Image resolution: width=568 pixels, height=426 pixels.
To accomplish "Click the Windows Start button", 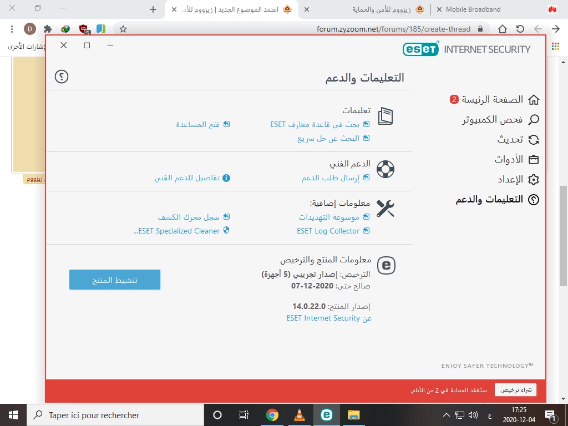I will (13, 415).
